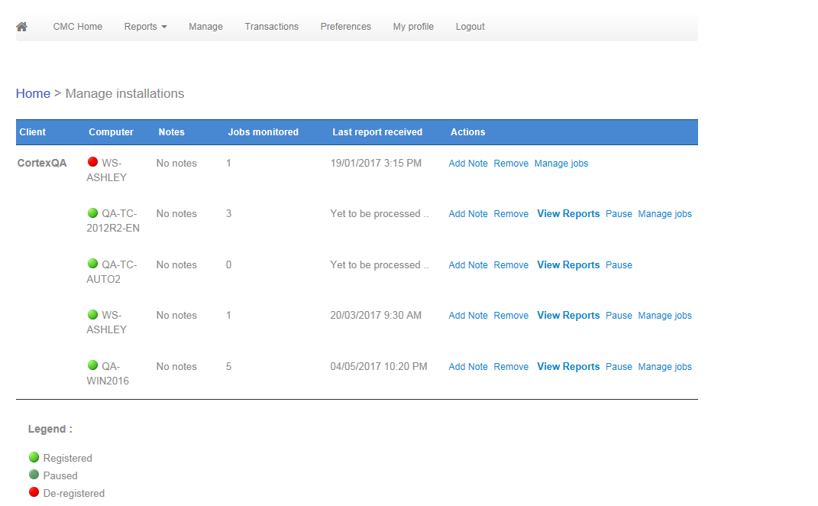Log out via the Logout link
This screenshot has width=818, height=506.
[470, 27]
